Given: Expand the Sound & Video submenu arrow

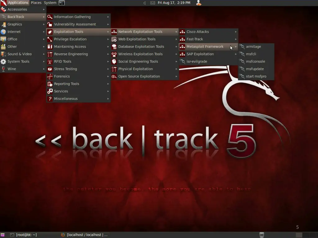Looking at the screenshot, I should [x=43, y=54].
